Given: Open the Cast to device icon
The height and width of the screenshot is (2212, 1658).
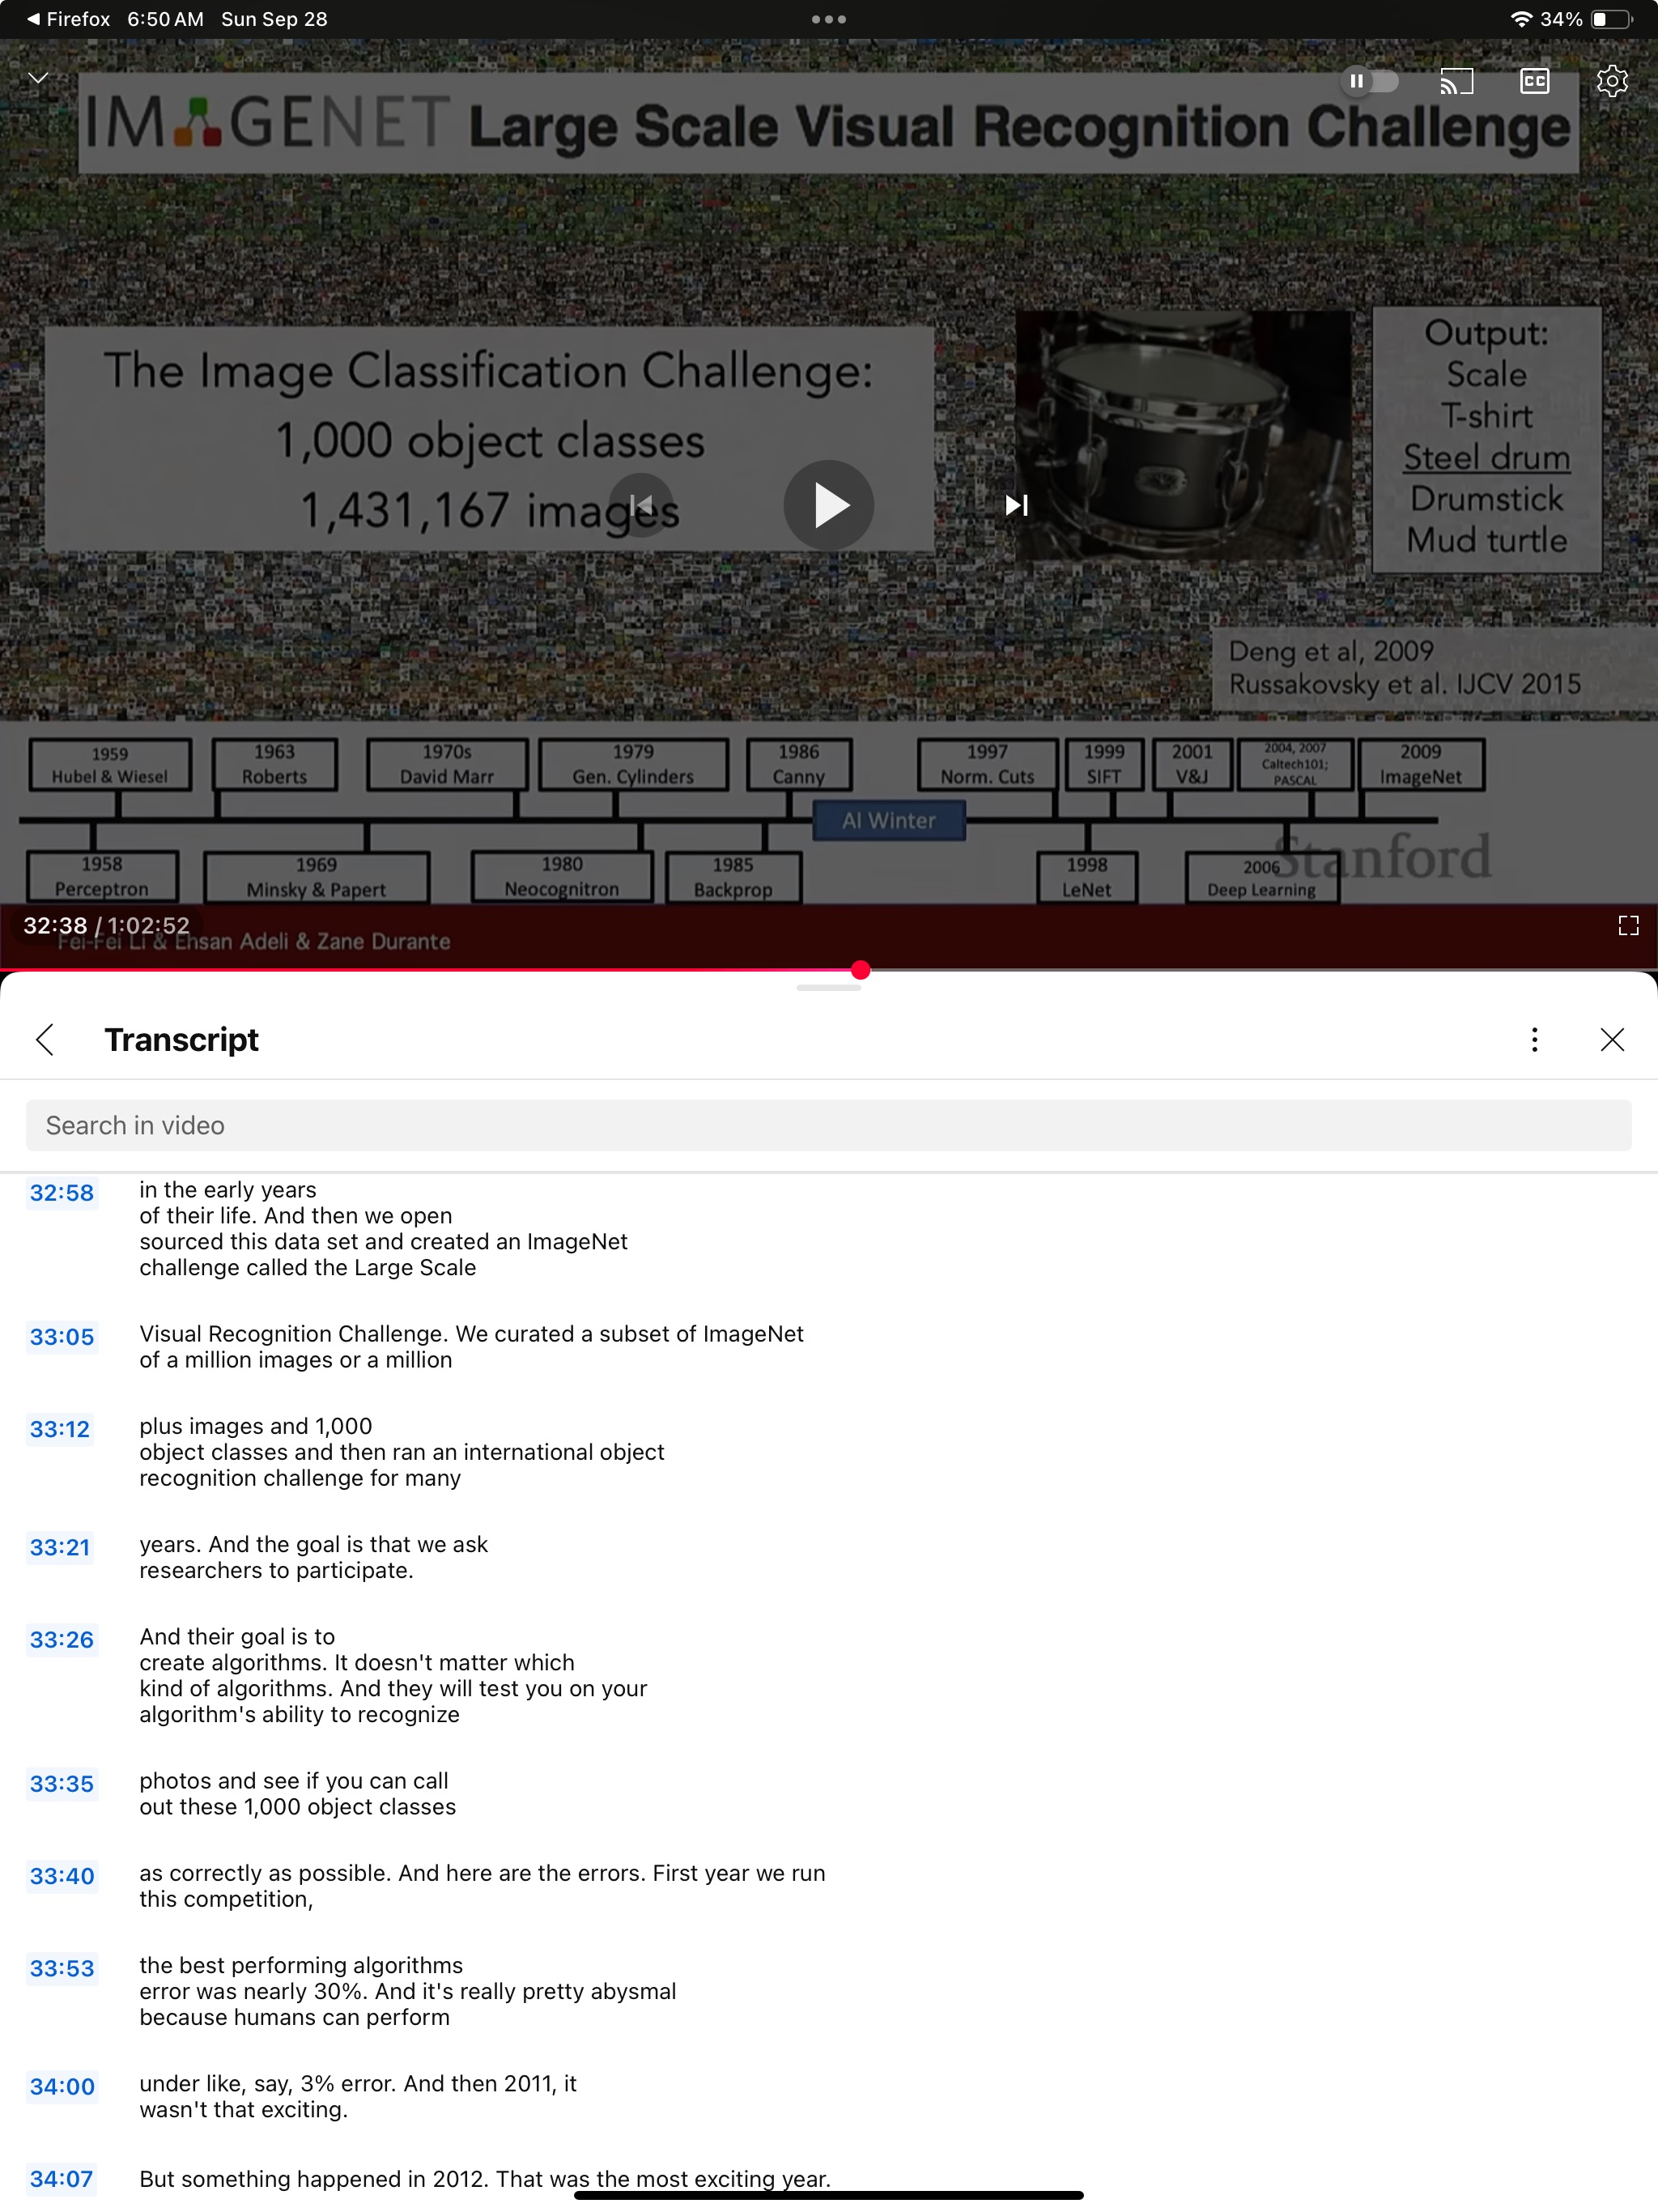Looking at the screenshot, I should [1456, 81].
